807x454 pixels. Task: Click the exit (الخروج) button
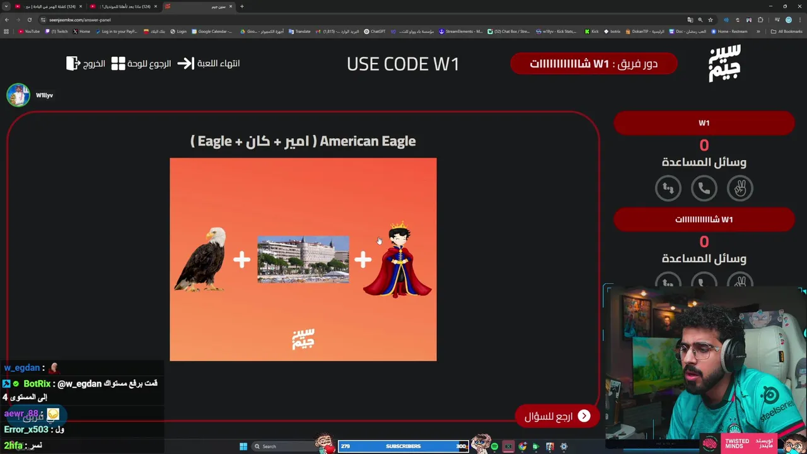click(85, 64)
